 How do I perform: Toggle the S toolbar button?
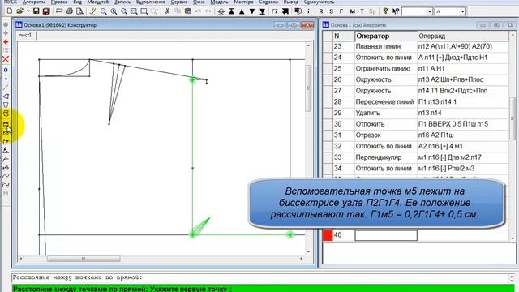click(331, 11)
